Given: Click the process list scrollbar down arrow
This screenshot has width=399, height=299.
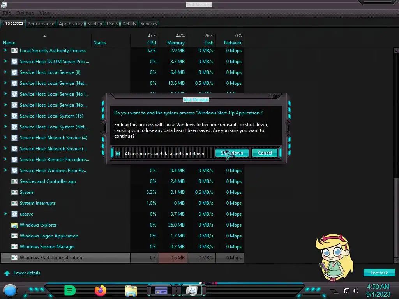Looking at the screenshot, I should 396,260.
